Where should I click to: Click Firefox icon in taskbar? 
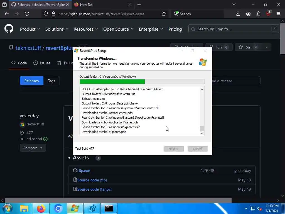[41, 208]
